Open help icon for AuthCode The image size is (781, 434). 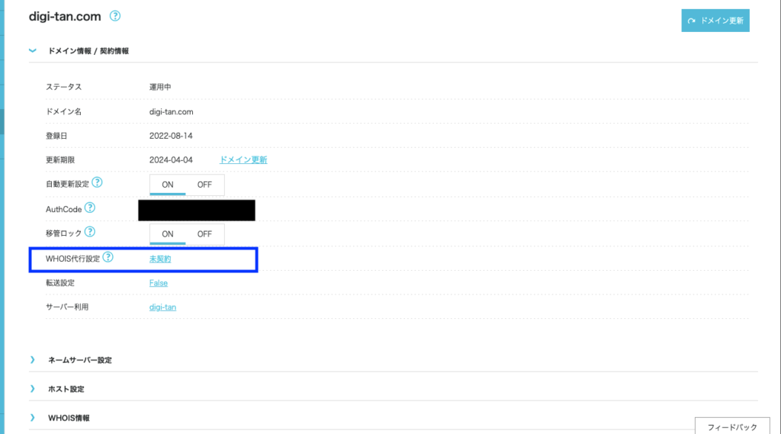(90, 207)
